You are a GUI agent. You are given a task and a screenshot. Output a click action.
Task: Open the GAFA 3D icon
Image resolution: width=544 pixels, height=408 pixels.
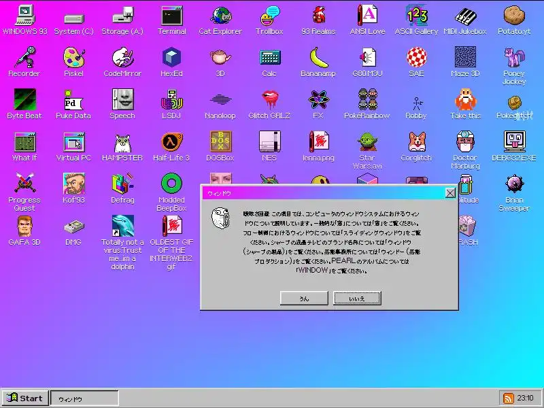[24, 226]
